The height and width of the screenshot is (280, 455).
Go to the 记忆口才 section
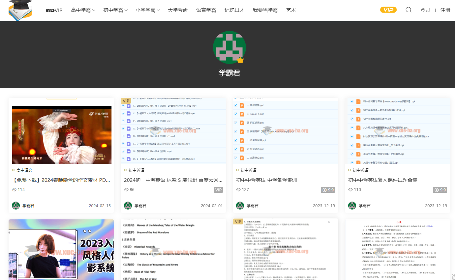point(234,10)
